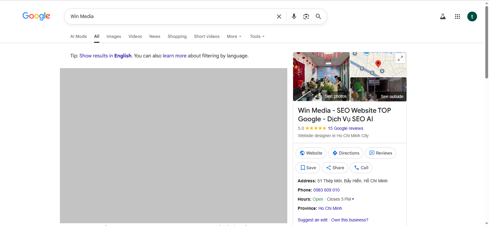The width and height of the screenshot is (489, 226).
Task: Open Ho Chi Minh province link
Action: 330,208
